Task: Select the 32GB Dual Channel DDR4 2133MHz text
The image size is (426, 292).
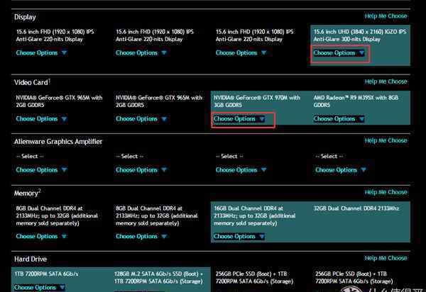Action: point(356,208)
